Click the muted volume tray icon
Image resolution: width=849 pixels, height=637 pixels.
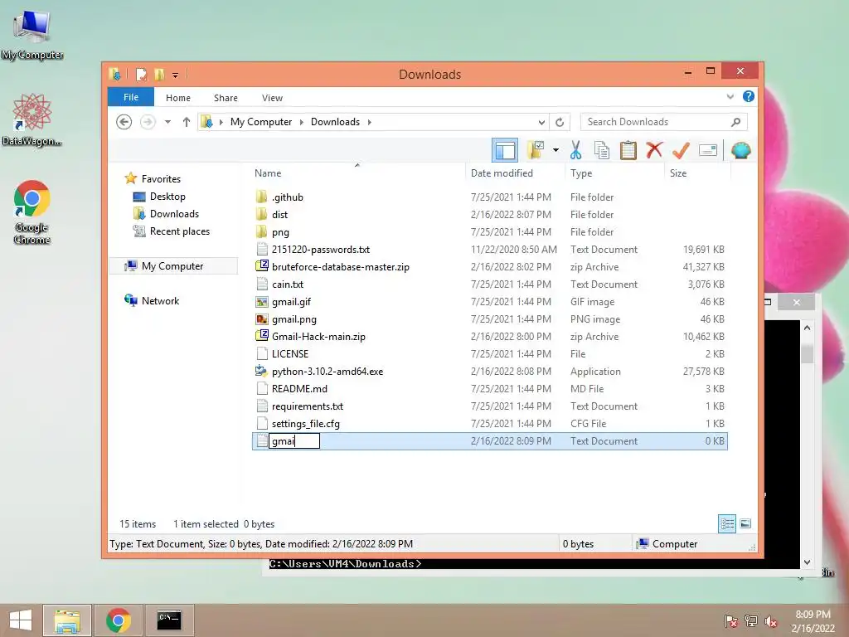pos(770,621)
